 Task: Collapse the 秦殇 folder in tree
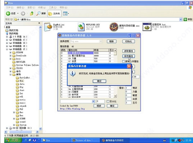pos(10,74)
